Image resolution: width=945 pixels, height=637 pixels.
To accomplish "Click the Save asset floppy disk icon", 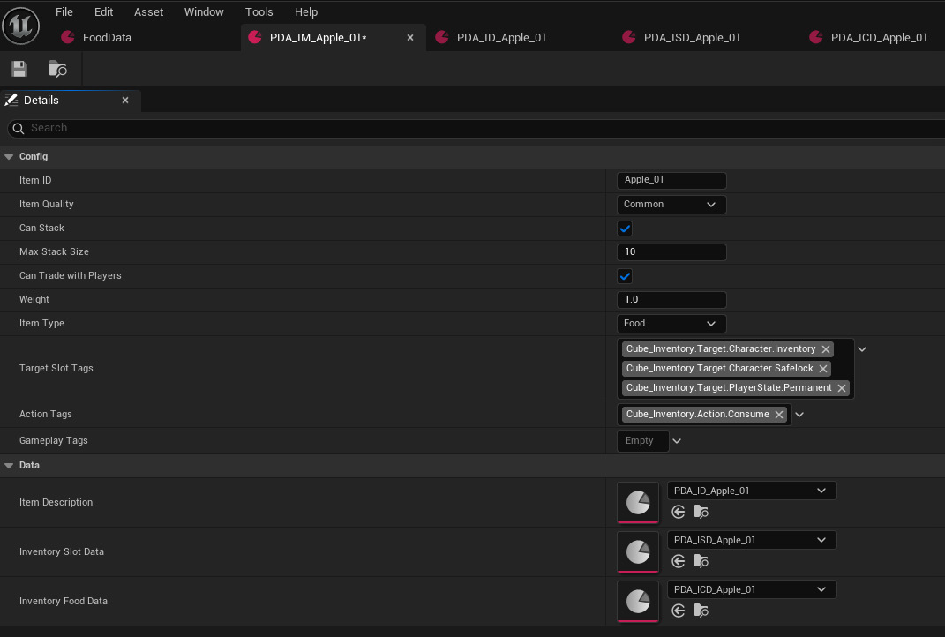I will (x=19, y=69).
